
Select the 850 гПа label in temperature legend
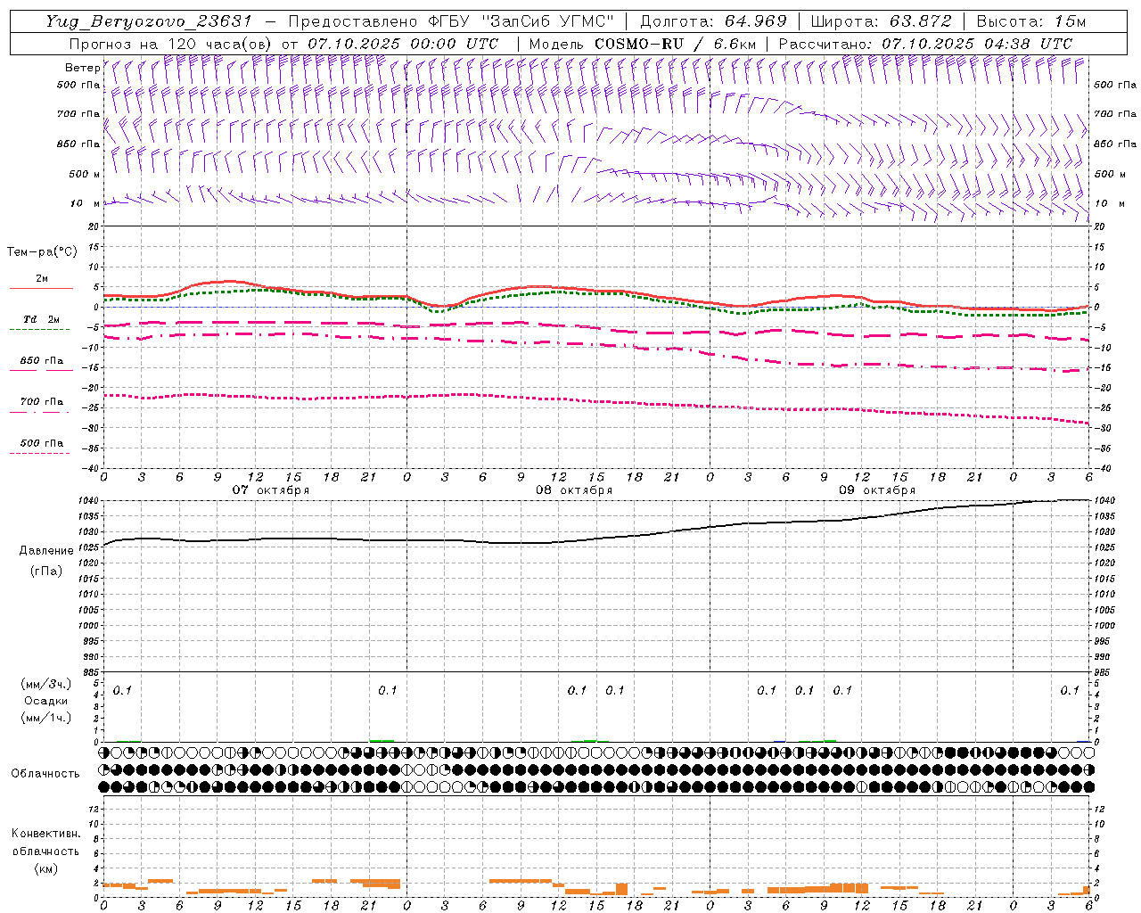[42, 361]
